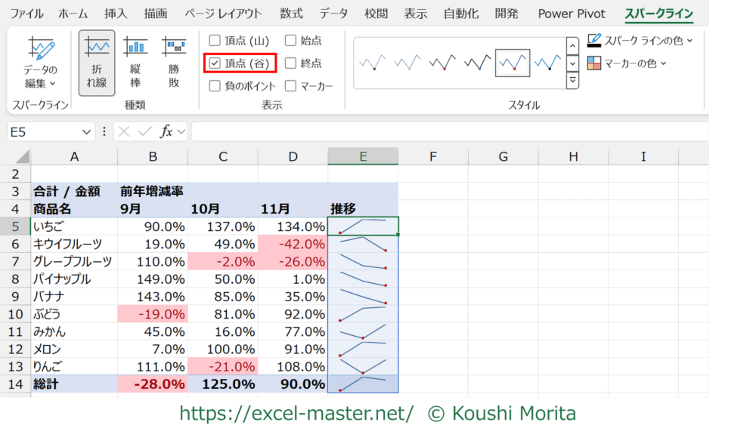Open the データの編集 sparkline edit button
The image size is (756, 425).
pyautogui.click(x=40, y=63)
